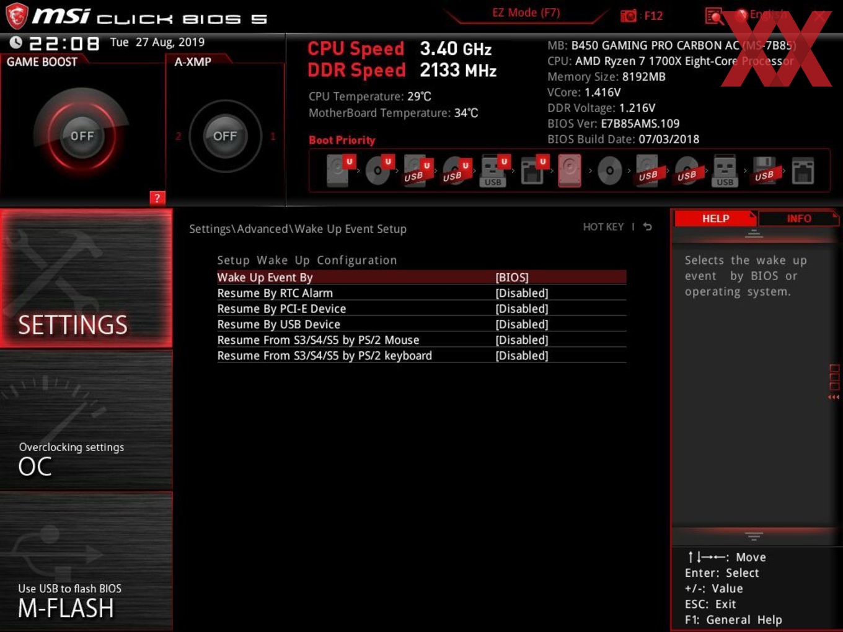Change the Resume By RTC Alarm [Disabled] value
843x632 pixels.
click(x=522, y=293)
